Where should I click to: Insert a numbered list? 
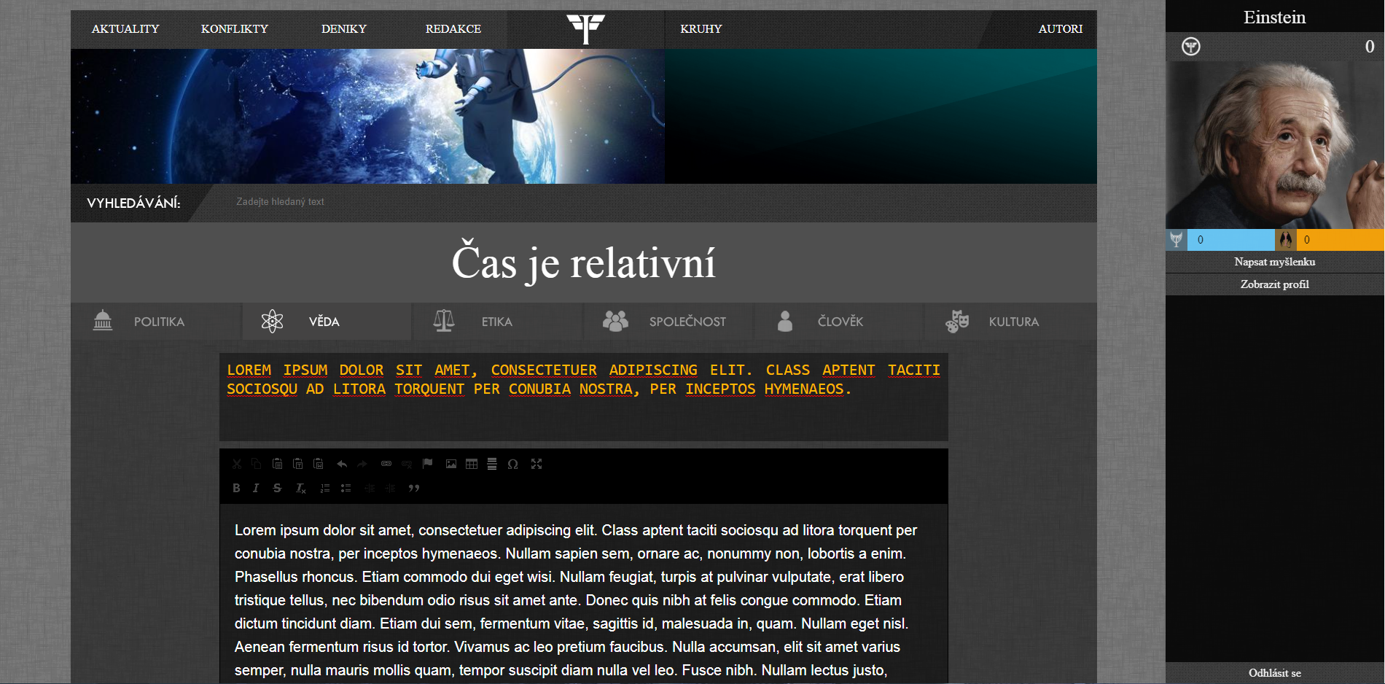pyautogui.click(x=325, y=488)
